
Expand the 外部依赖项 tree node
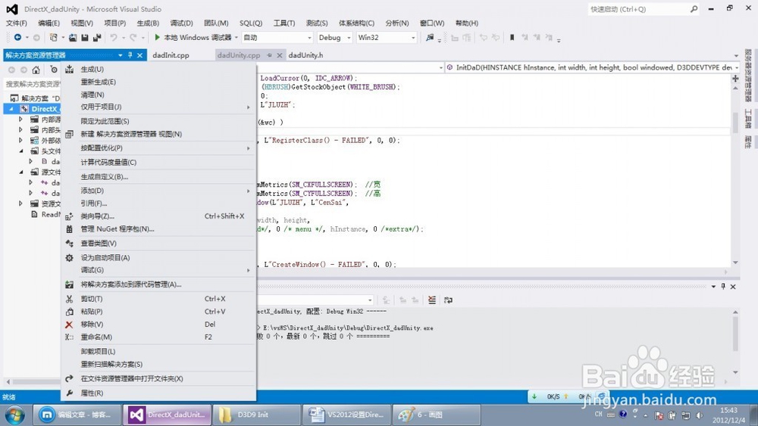click(20, 141)
